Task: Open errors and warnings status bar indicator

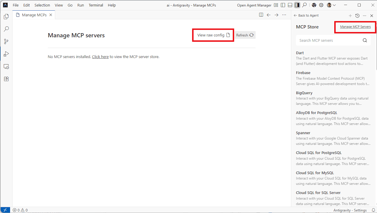Action: (20, 210)
